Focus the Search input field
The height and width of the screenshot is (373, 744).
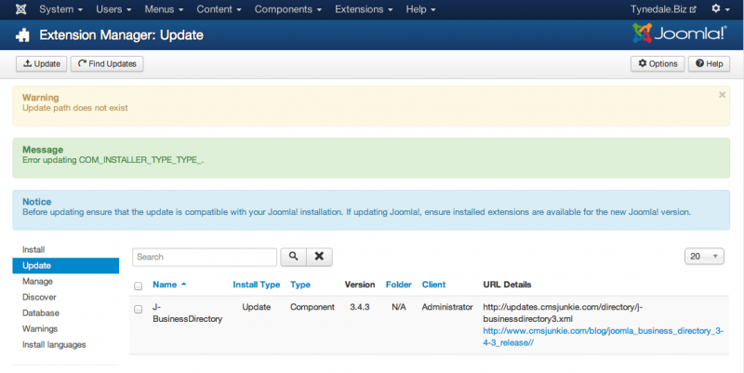pyautogui.click(x=205, y=257)
